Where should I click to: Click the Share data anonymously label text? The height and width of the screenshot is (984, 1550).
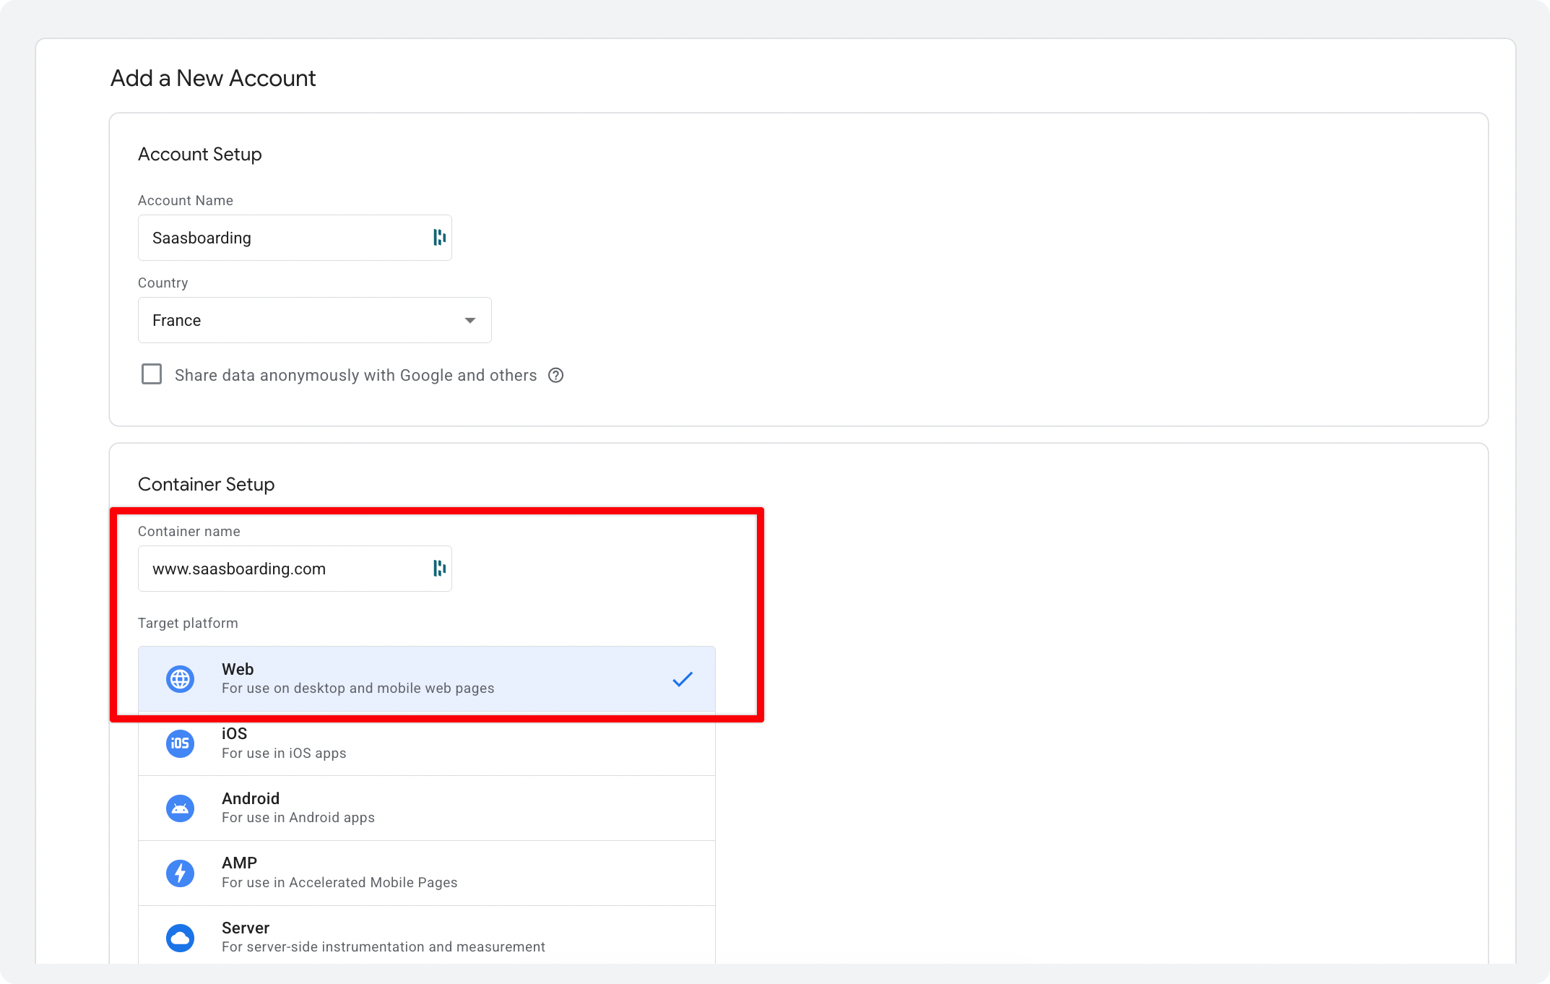click(355, 375)
